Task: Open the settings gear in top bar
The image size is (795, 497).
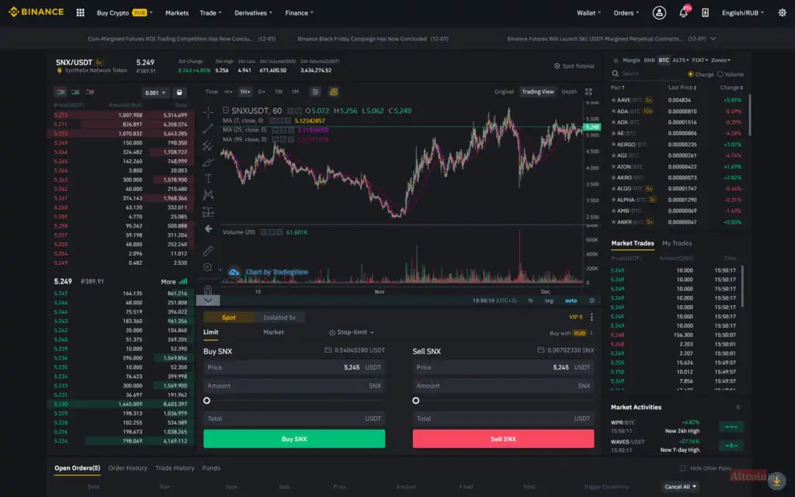Action: click(x=782, y=12)
